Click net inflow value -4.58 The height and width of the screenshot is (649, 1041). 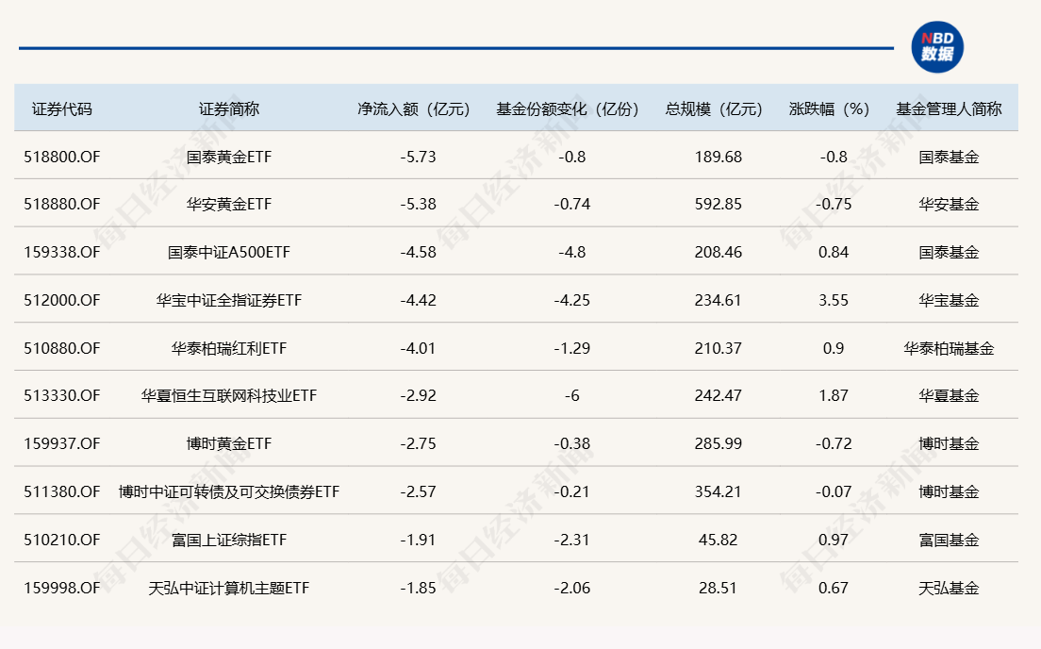tap(419, 253)
